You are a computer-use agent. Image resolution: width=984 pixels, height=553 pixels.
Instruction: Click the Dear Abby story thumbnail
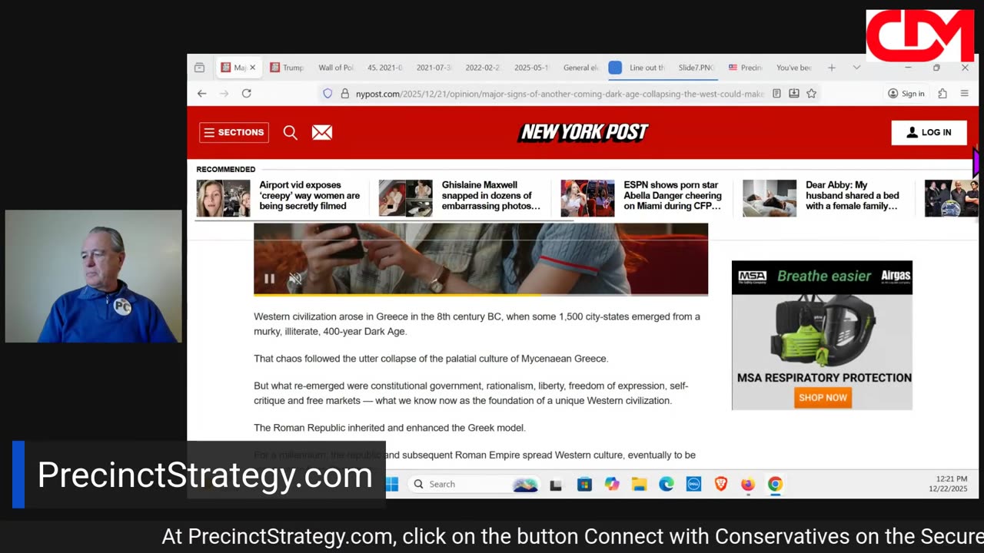click(x=770, y=198)
